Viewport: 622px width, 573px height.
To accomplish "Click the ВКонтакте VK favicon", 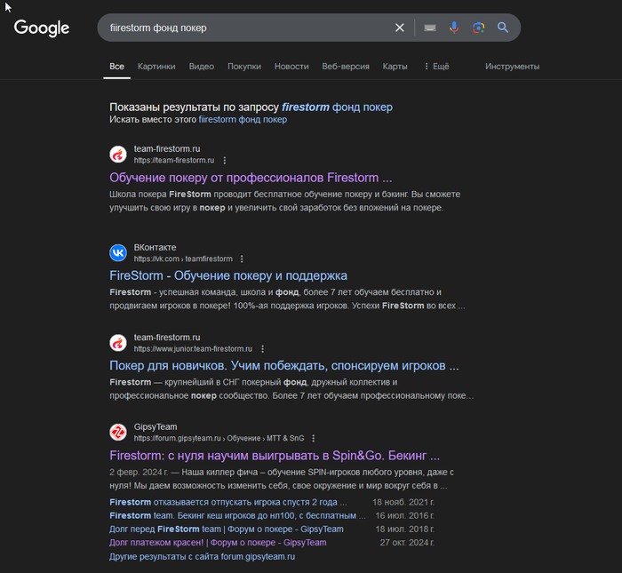I will point(118,252).
